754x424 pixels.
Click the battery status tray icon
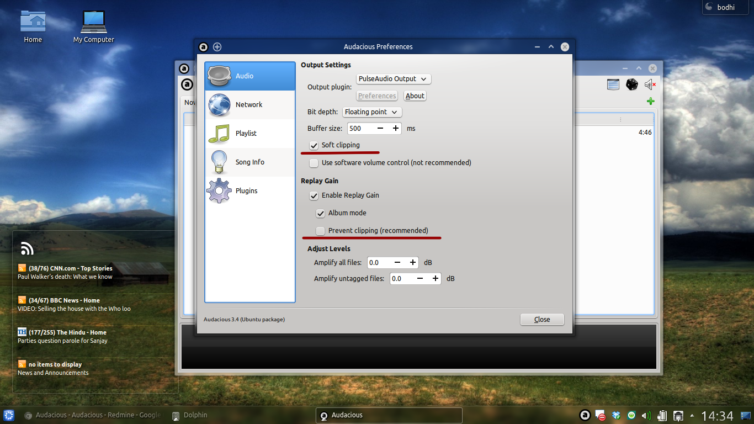point(663,415)
